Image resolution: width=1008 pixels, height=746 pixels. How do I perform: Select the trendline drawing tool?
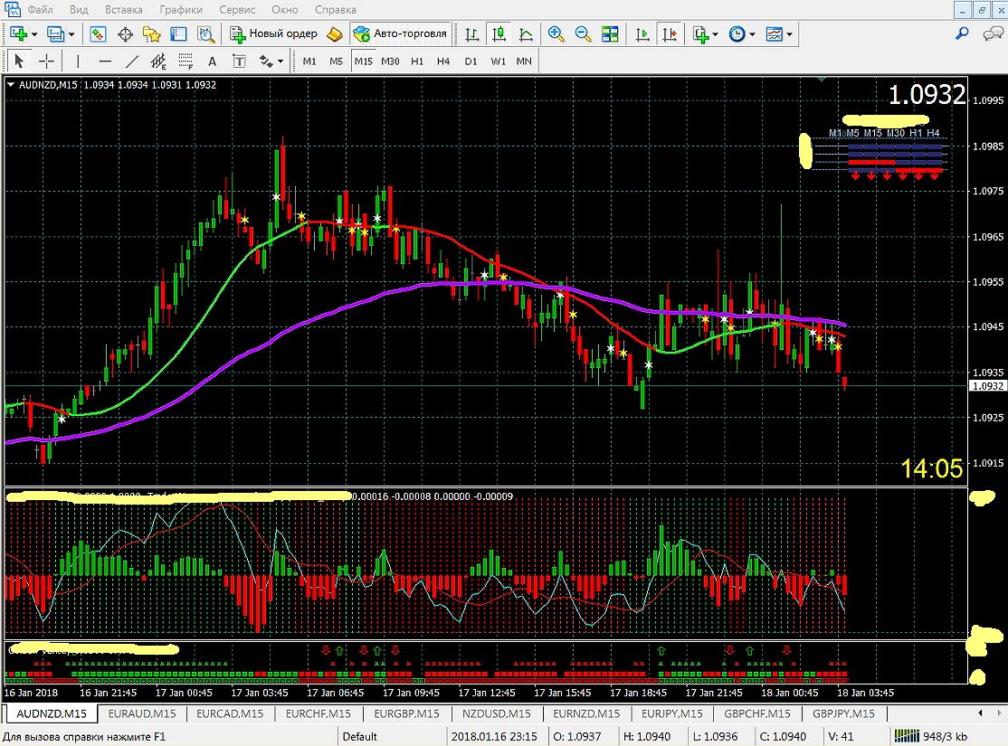click(132, 61)
